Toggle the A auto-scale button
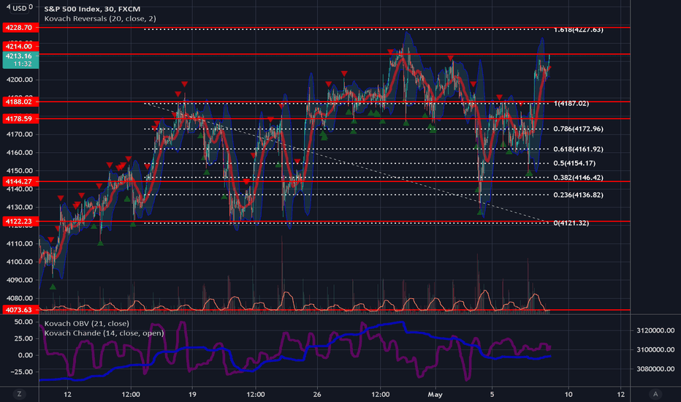Screen dimensions: 681x402 [x=655, y=394]
